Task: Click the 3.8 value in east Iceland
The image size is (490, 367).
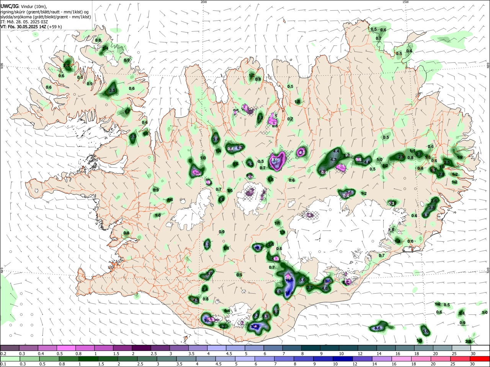Action: point(432,207)
